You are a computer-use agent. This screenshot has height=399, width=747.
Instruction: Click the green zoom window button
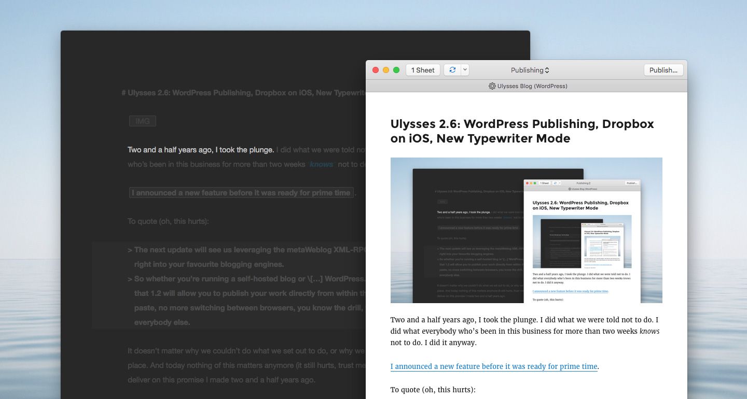(x=396, y=70)
